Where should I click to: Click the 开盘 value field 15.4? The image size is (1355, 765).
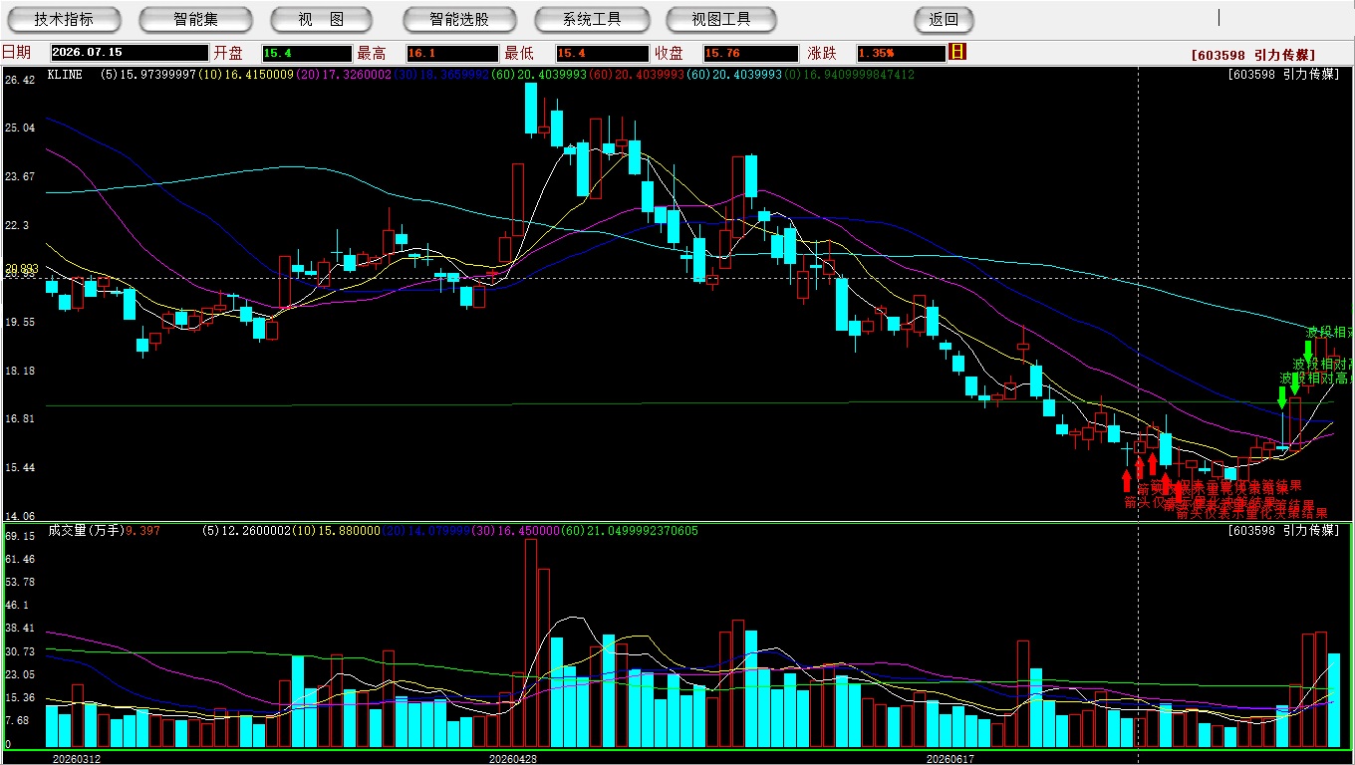(x=307, y=53)
